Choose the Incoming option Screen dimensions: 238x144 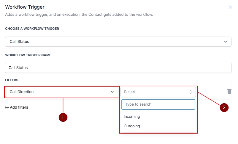click(x=132, y=117)
